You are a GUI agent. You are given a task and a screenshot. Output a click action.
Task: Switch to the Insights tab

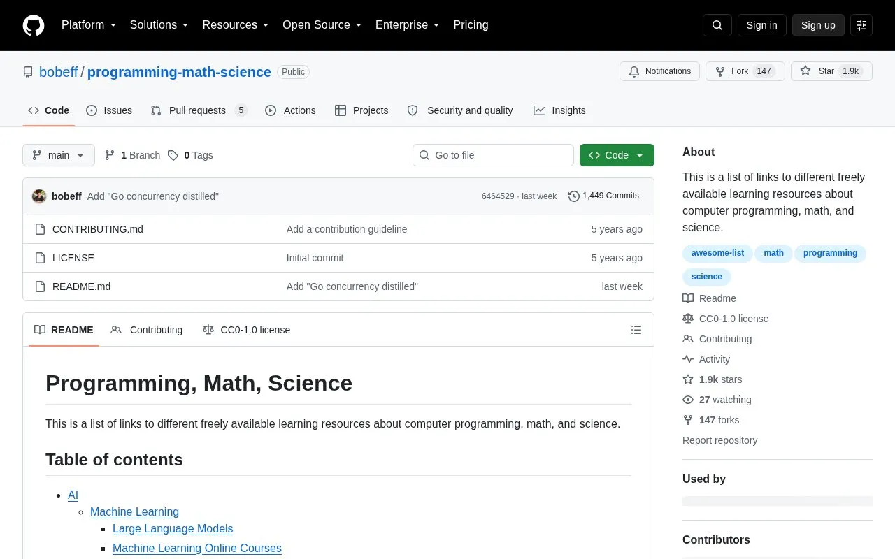(559, 110)
